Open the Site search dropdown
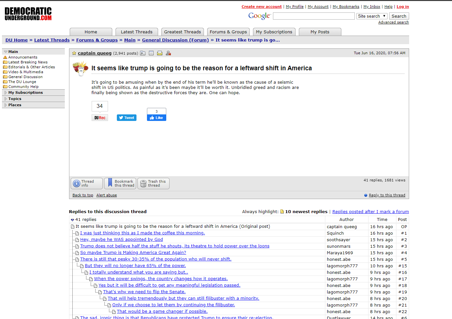452x319 pixels. (372, 16)
